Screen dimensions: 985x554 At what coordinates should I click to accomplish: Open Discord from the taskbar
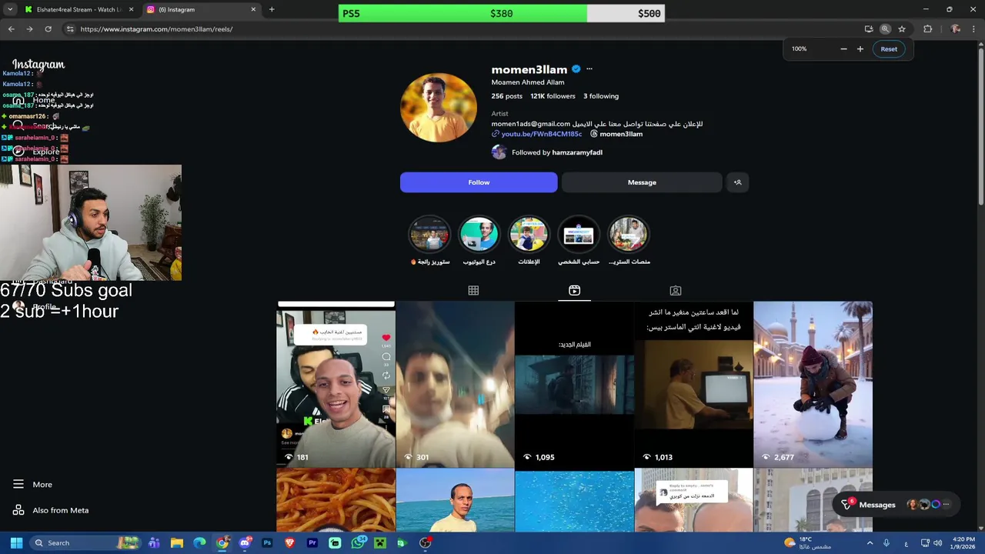coord(245,543)
